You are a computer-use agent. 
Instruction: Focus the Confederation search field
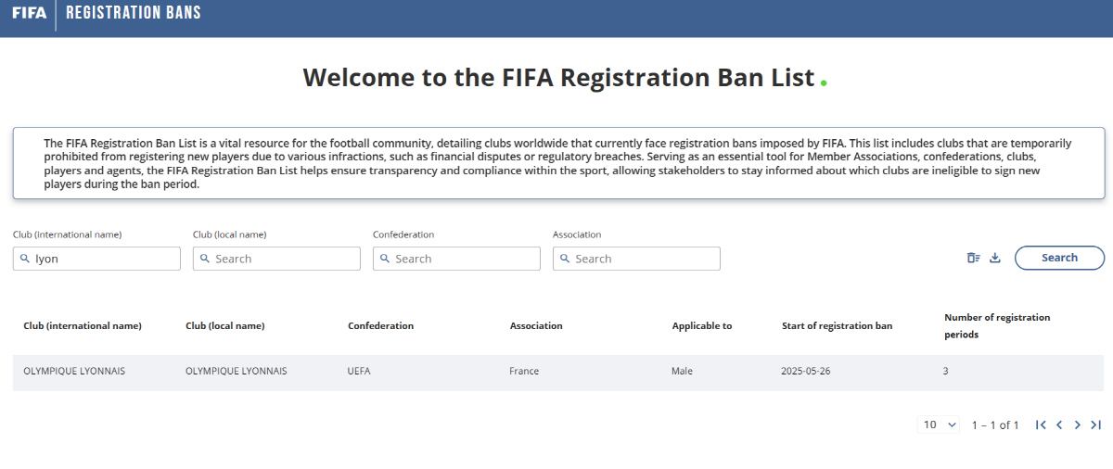[456, 259]
